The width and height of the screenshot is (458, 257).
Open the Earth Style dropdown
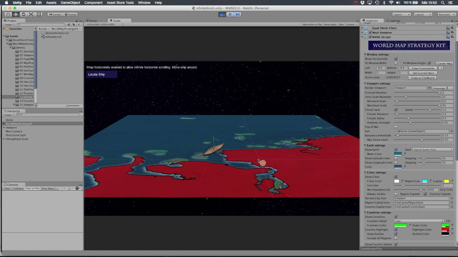coord(433,150)
